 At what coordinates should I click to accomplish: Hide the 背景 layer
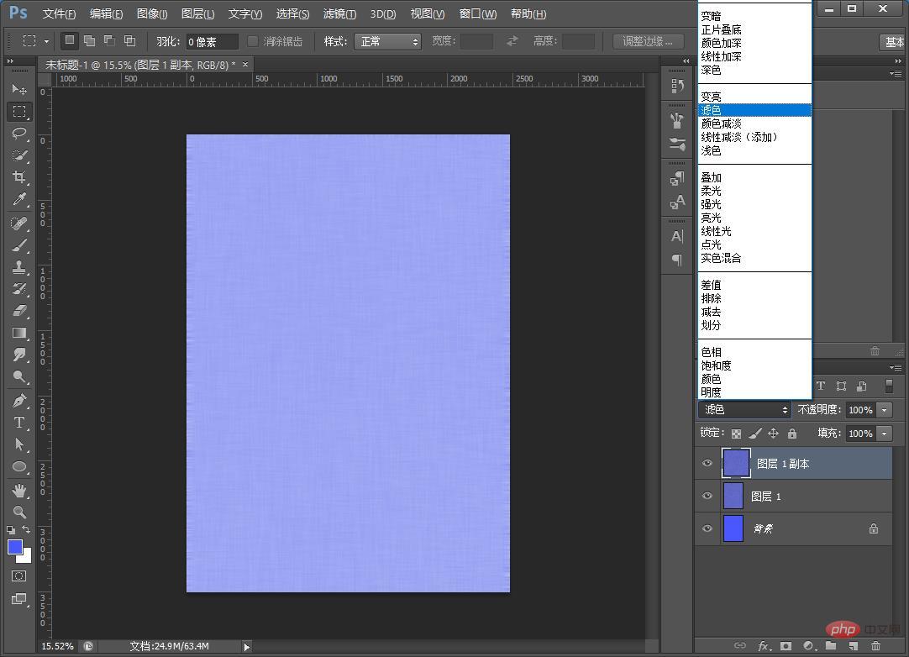coord(707,528)
